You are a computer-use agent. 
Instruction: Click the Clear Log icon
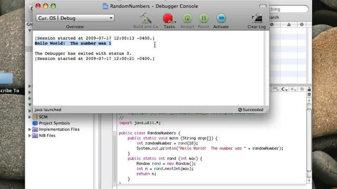[x=257, y=18]
